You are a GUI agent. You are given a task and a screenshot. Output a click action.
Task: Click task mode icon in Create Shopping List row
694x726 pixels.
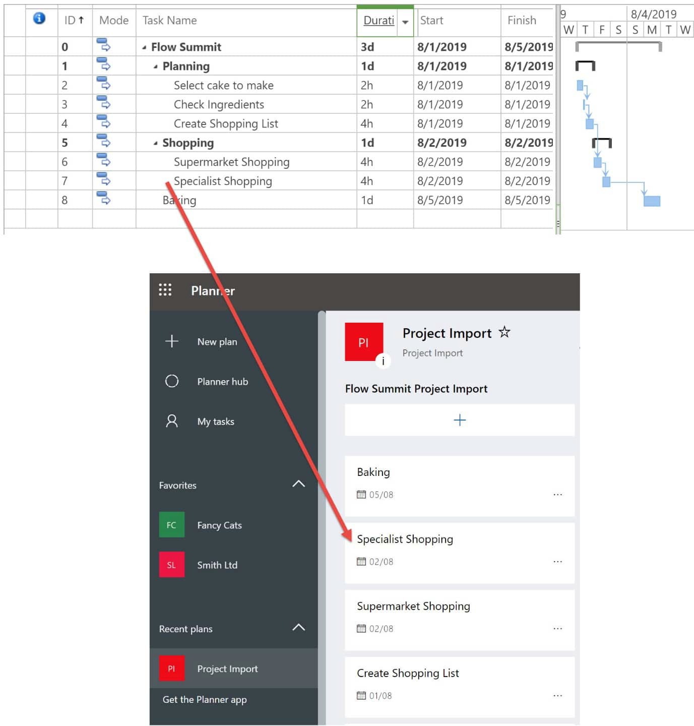point(103,122)
